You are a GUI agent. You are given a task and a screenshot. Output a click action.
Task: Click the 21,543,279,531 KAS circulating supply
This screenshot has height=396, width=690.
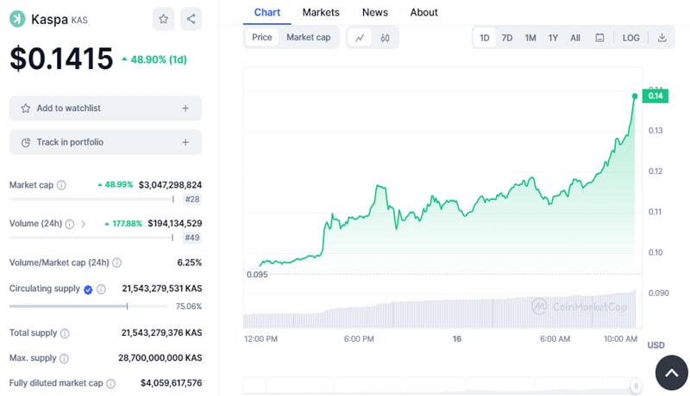click(162, 288)
